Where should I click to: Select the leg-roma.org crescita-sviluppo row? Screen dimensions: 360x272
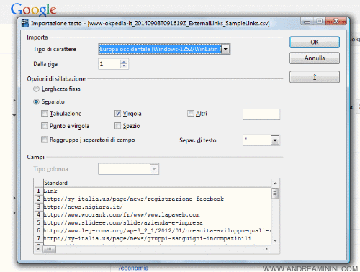coord(157,230)
